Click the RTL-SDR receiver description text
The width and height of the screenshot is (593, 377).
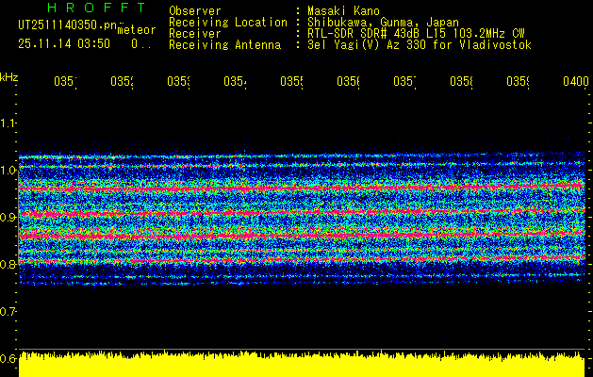(x=416, y=34)
